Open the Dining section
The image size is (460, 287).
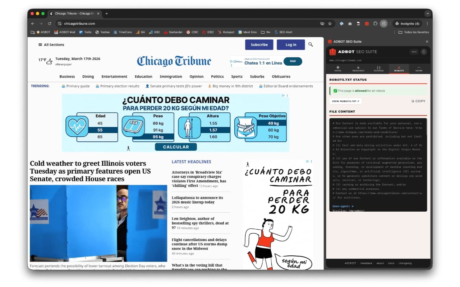(x=88, y=76)
